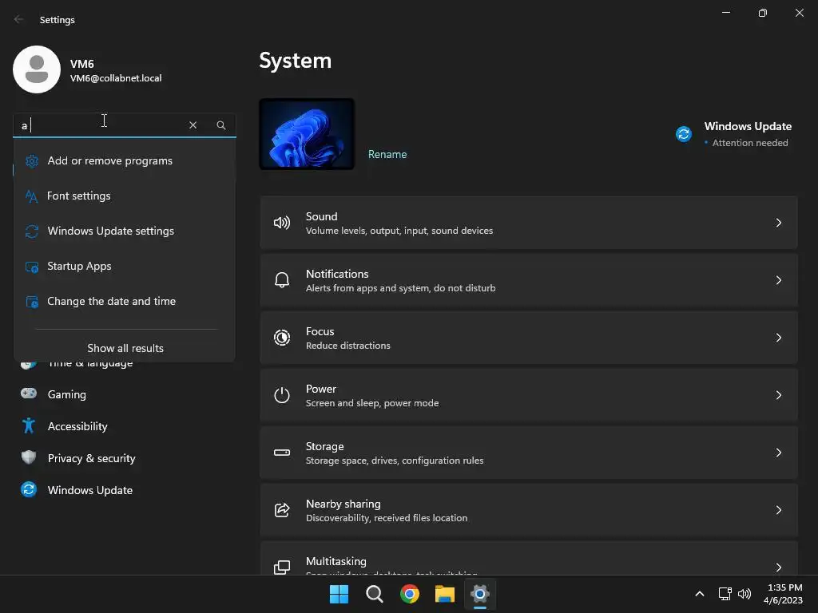Open Accessibility in the sidebar
Viewport: 818px width, 613px height.
tap(124, 426)
